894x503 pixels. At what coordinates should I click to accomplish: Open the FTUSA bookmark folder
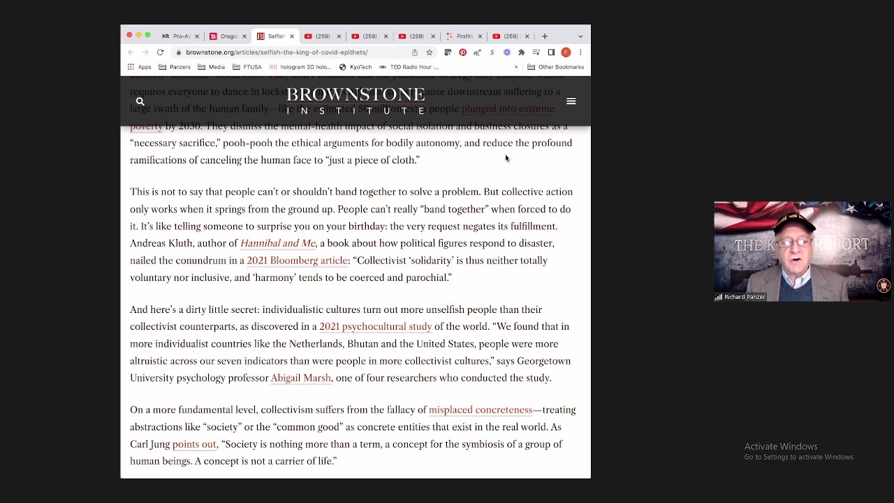(247, 67)
